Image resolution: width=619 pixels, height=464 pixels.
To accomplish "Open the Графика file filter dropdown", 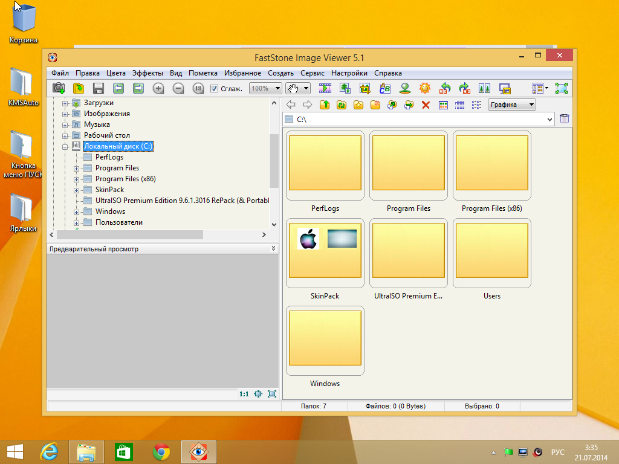I will (511, 105).
